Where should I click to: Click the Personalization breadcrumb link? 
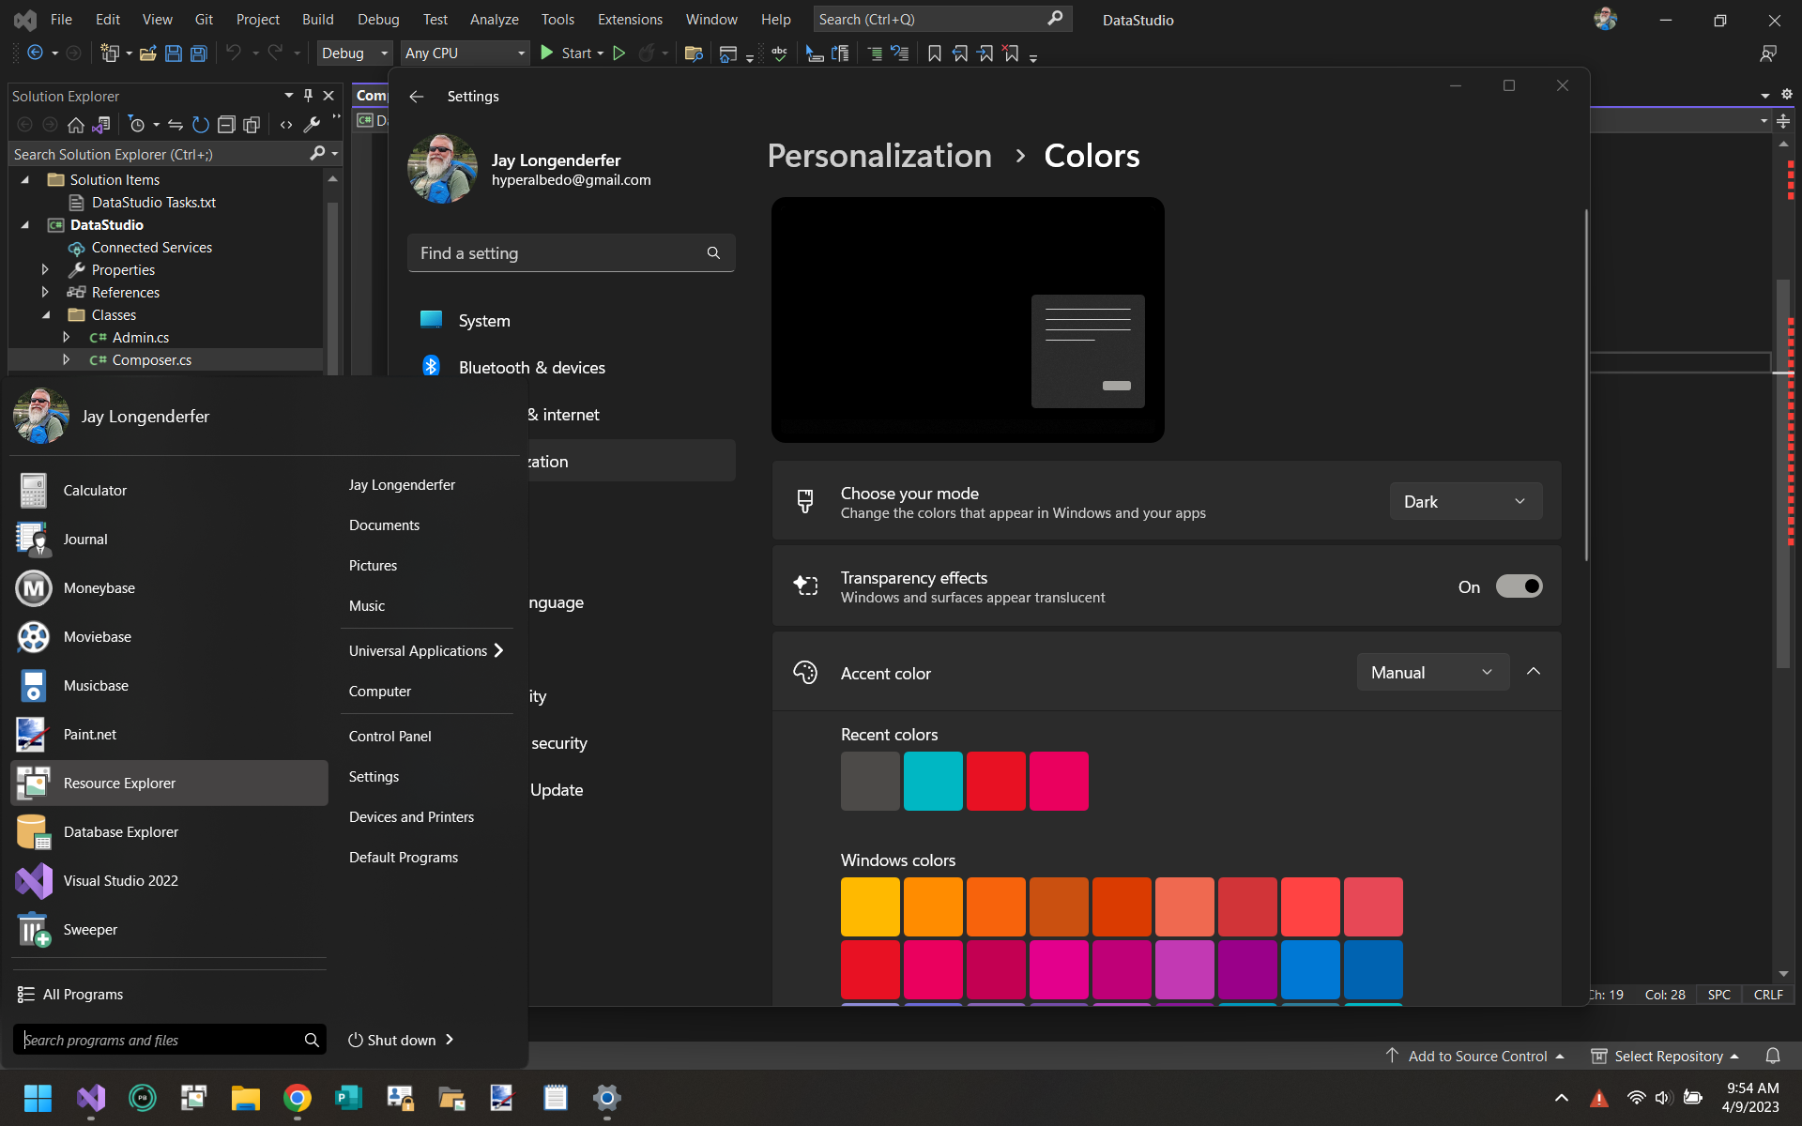(879, 156)
